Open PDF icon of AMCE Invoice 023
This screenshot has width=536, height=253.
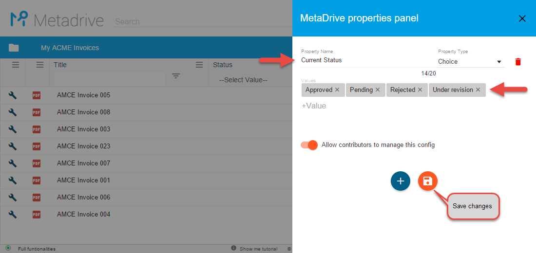coord(36,146)
